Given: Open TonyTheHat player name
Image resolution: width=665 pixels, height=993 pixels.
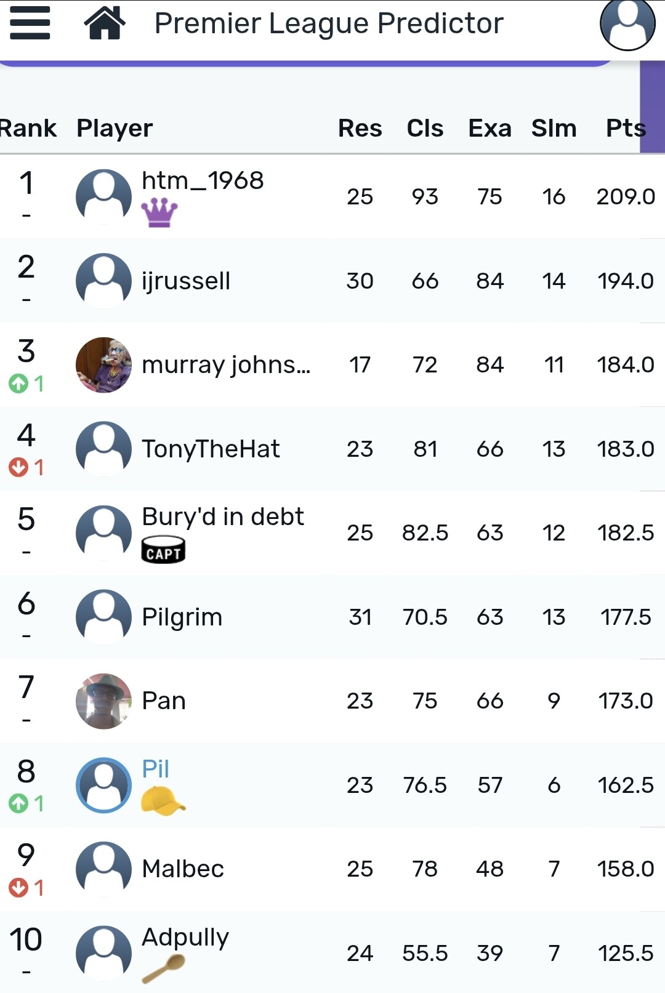Looking at the screenshot, I should [x=211, y=449].
